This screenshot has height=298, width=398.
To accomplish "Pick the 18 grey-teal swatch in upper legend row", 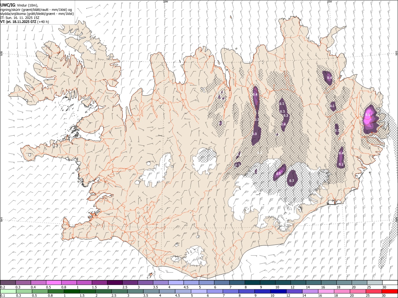I will (344, 283).
